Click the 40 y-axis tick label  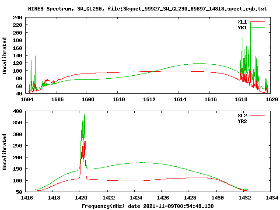pos(19,94)
